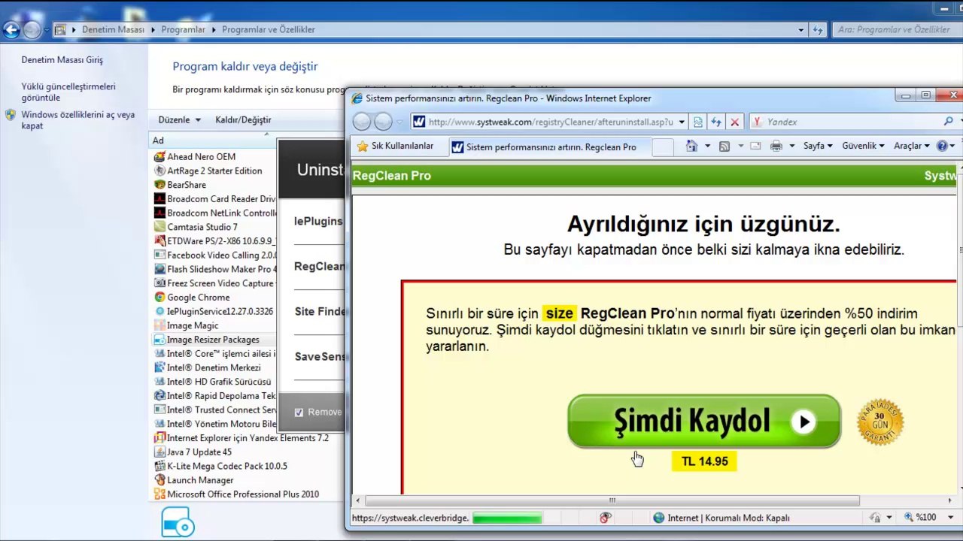This screenshot has height=541, width=963.
Task: Click the Camtasia Studio 7 icon
Action: pyautogui.click(x=159, y=227)
